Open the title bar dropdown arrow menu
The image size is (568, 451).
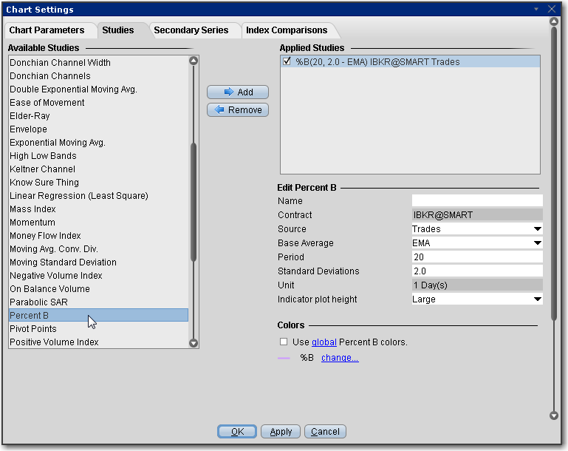point(537,9)
